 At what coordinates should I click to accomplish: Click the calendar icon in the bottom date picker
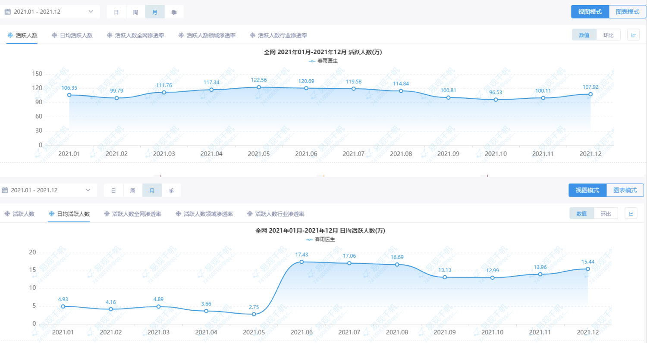coord(5,190)
